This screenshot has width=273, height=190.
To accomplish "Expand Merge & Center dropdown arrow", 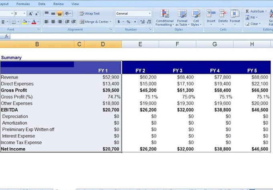I will pos(110,22).
